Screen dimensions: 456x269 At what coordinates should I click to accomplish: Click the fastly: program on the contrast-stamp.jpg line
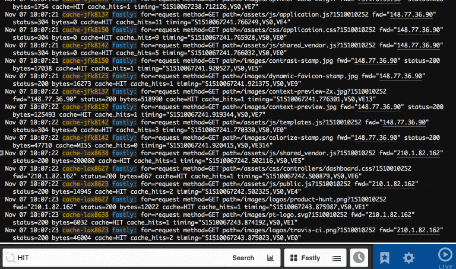pos(124,60)
